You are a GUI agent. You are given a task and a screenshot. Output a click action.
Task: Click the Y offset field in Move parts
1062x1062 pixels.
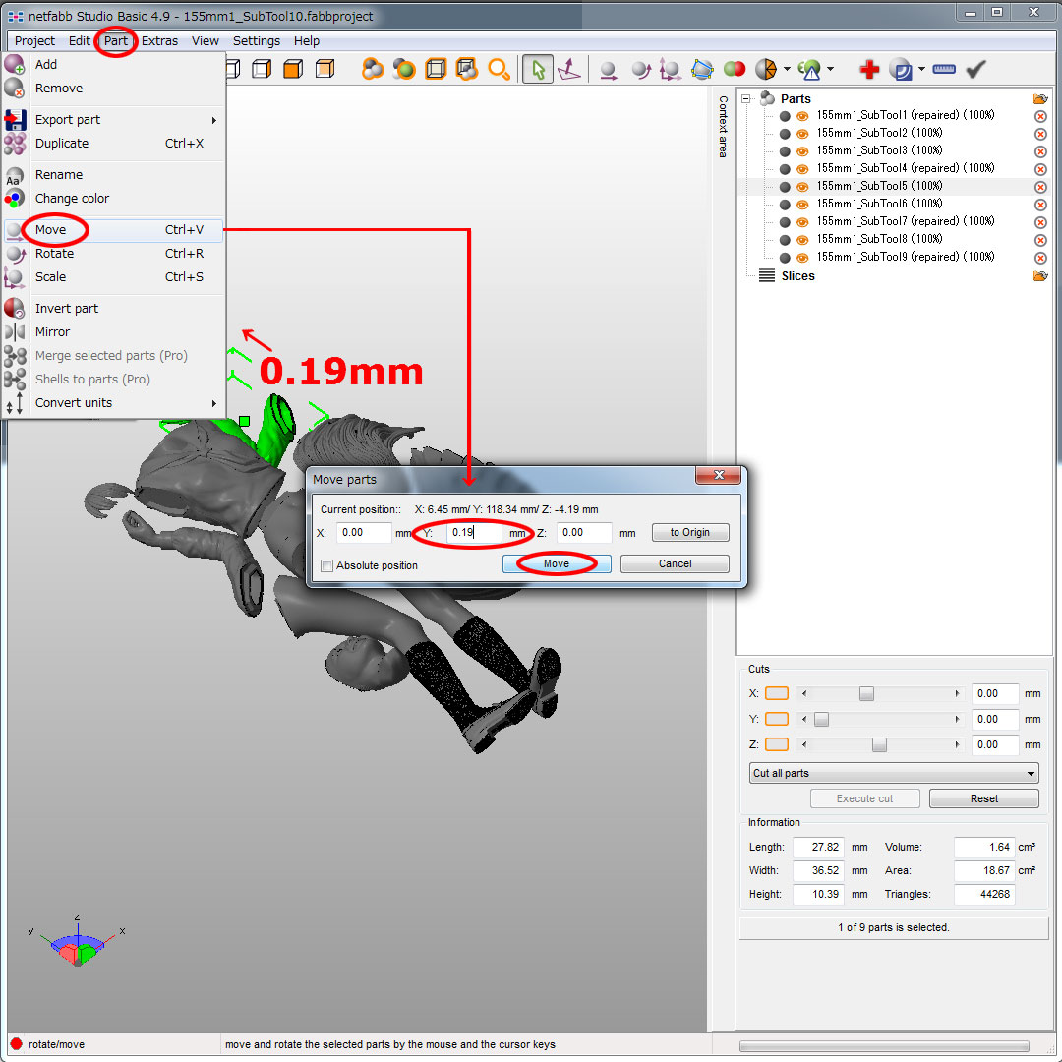coord(474,532)
